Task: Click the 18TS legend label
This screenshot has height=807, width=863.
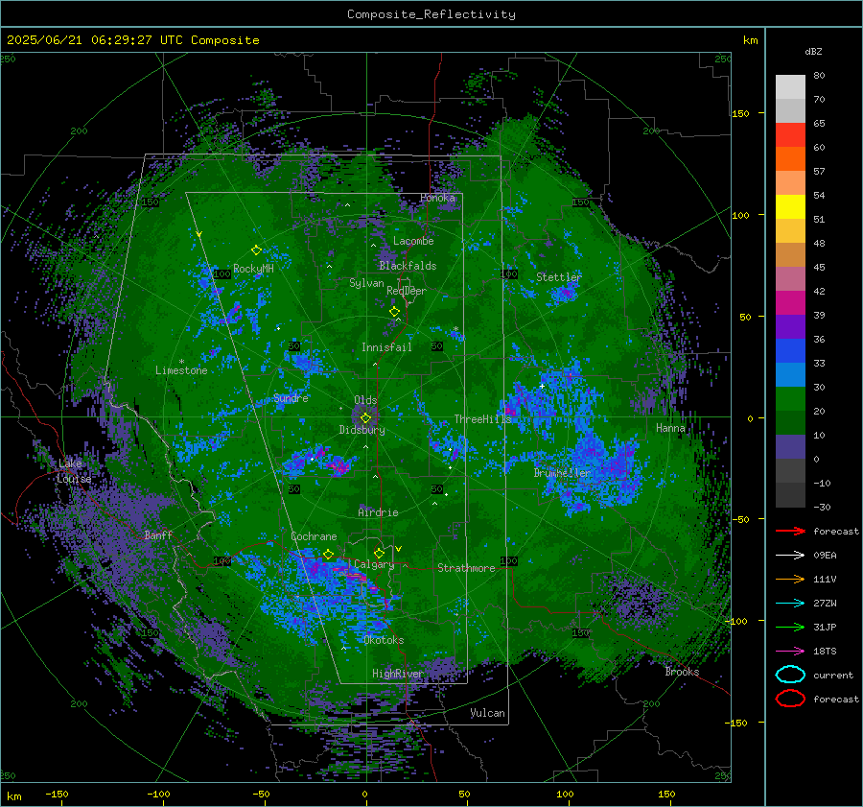Action: (x=825, y=652)
